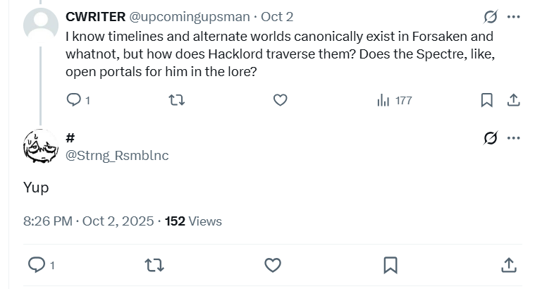This screenshot has width=535, height=289.
Task: Bookmark the Yup tweet
Action: click(390, 265)
